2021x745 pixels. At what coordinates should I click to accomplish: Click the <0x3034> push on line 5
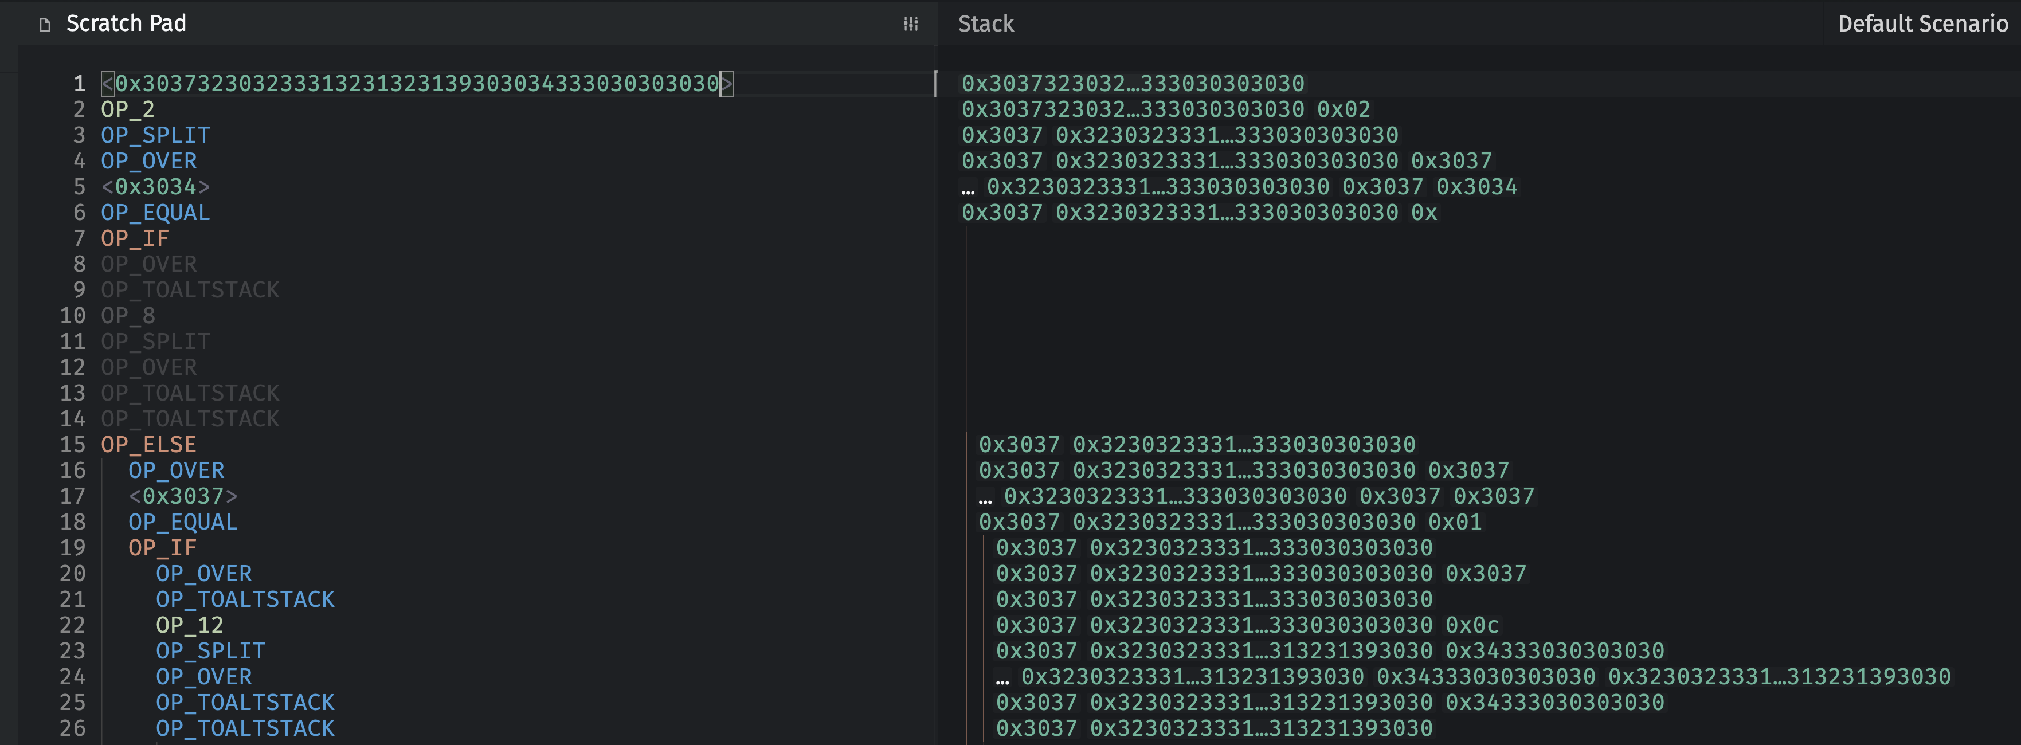point(155,187)
